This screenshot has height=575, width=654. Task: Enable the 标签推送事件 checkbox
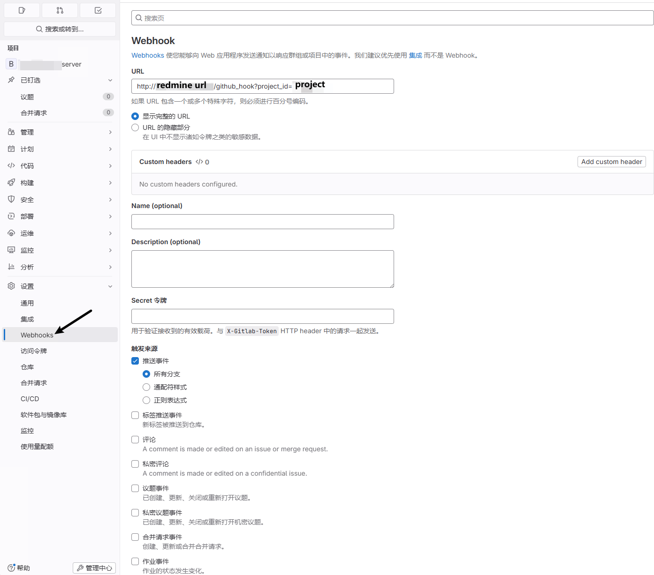(x=135, y=415)
